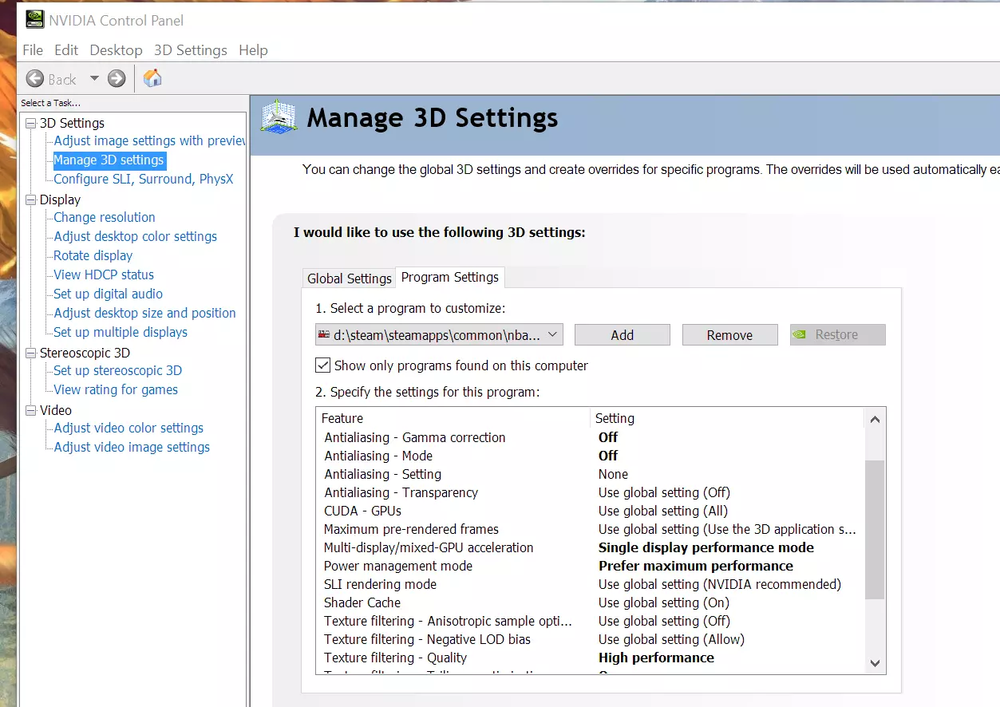The height and width of the screenshot is (707, 1000).
Task: Click the Manage 3D Settings header icon
Action: click(x=279, y=119)
